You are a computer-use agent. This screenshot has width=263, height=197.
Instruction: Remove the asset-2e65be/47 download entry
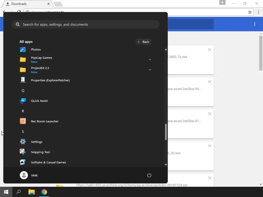210,114
